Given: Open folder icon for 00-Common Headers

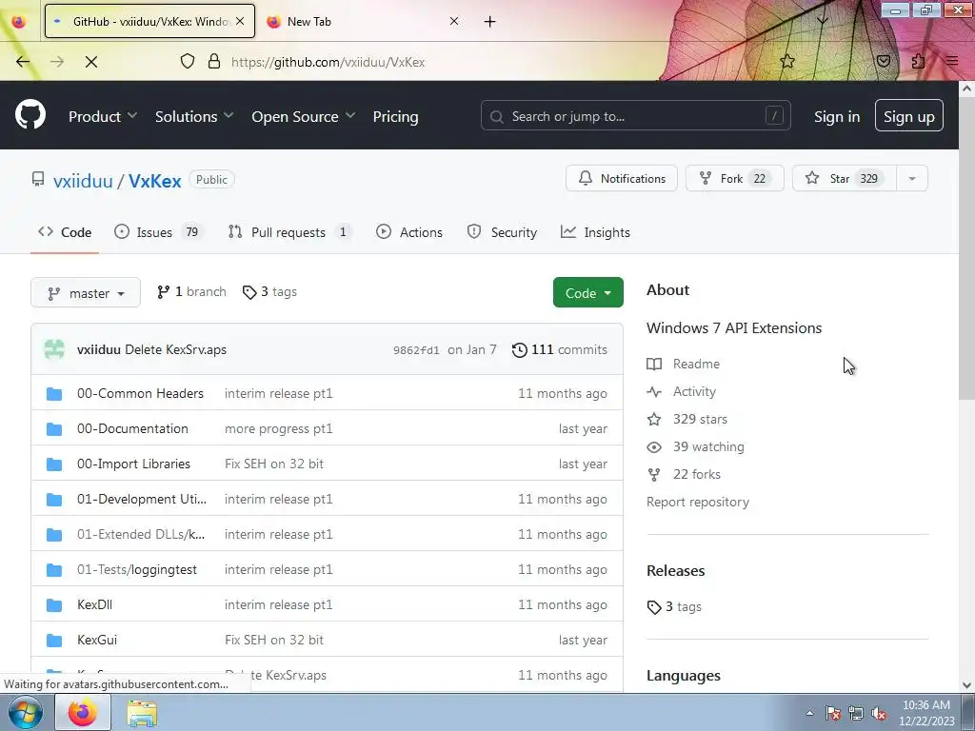Looking at the screenshot, I should click(x=54, y=393).
